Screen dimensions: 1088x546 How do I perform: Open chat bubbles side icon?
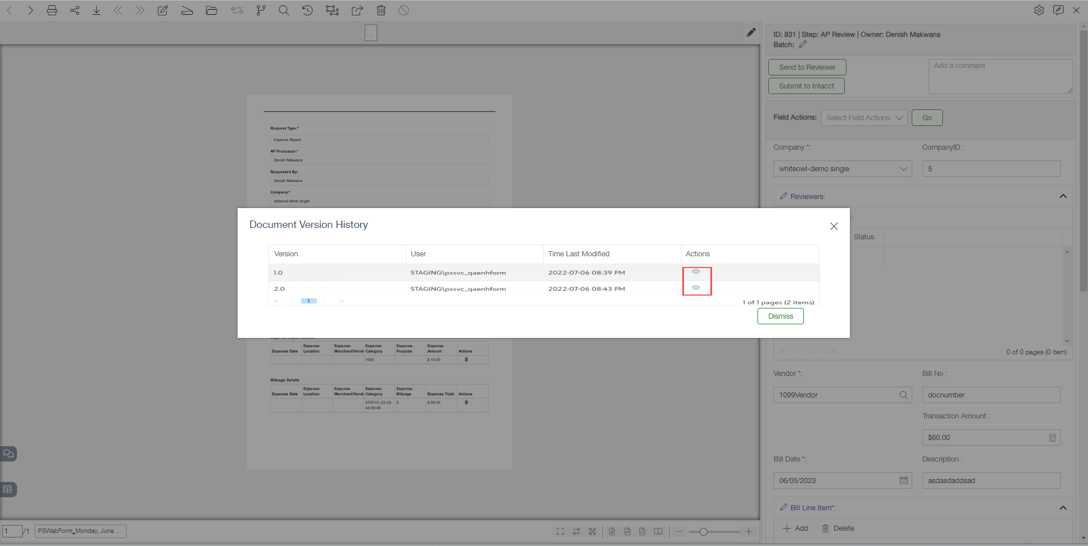tap(9, 454)
